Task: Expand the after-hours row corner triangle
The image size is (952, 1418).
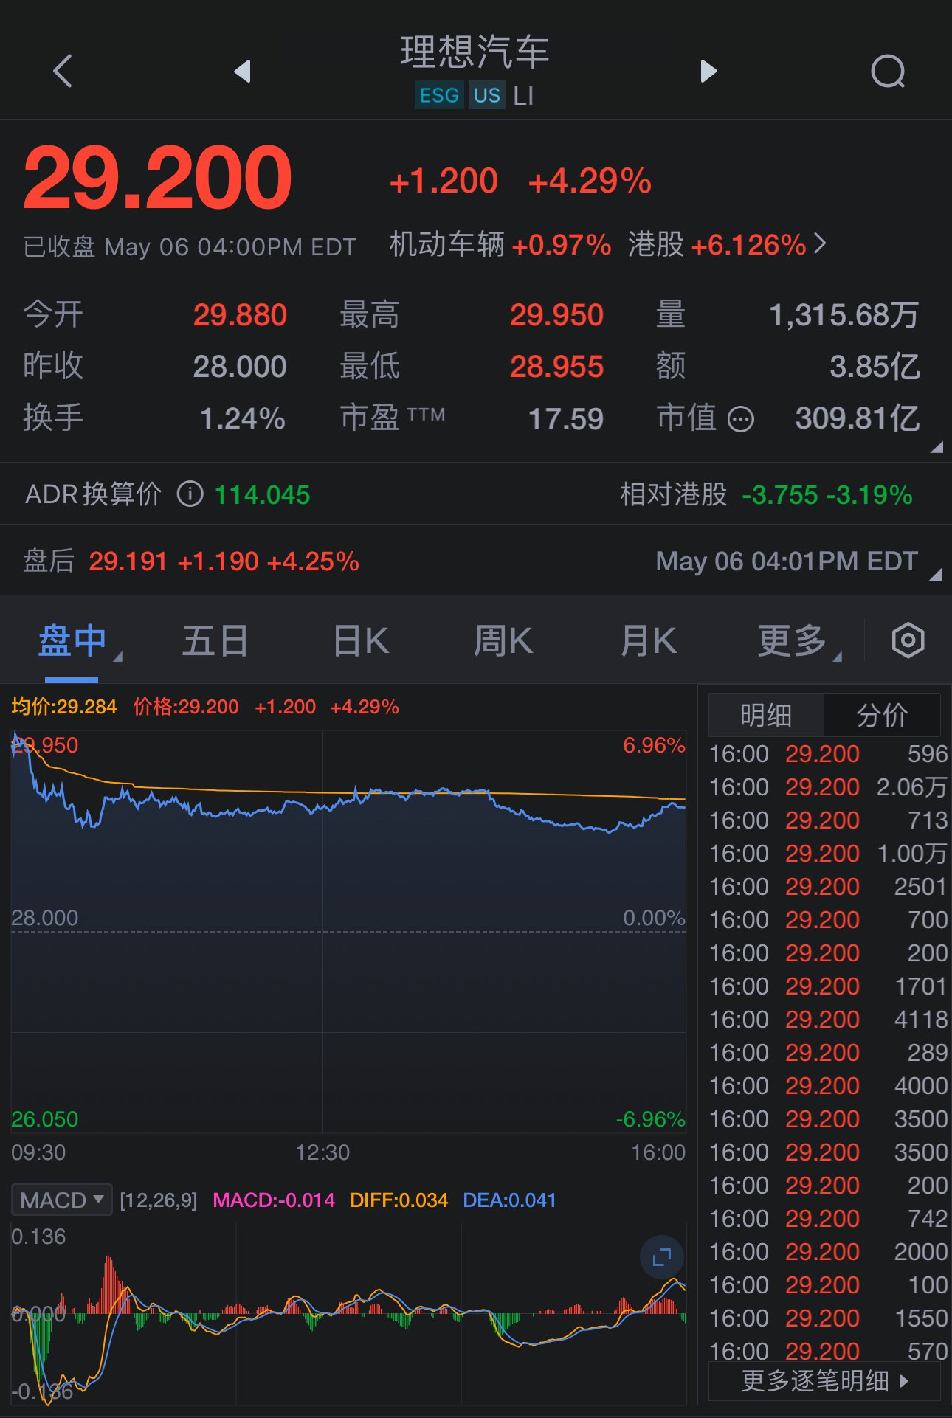Action: tap(935, 575)
